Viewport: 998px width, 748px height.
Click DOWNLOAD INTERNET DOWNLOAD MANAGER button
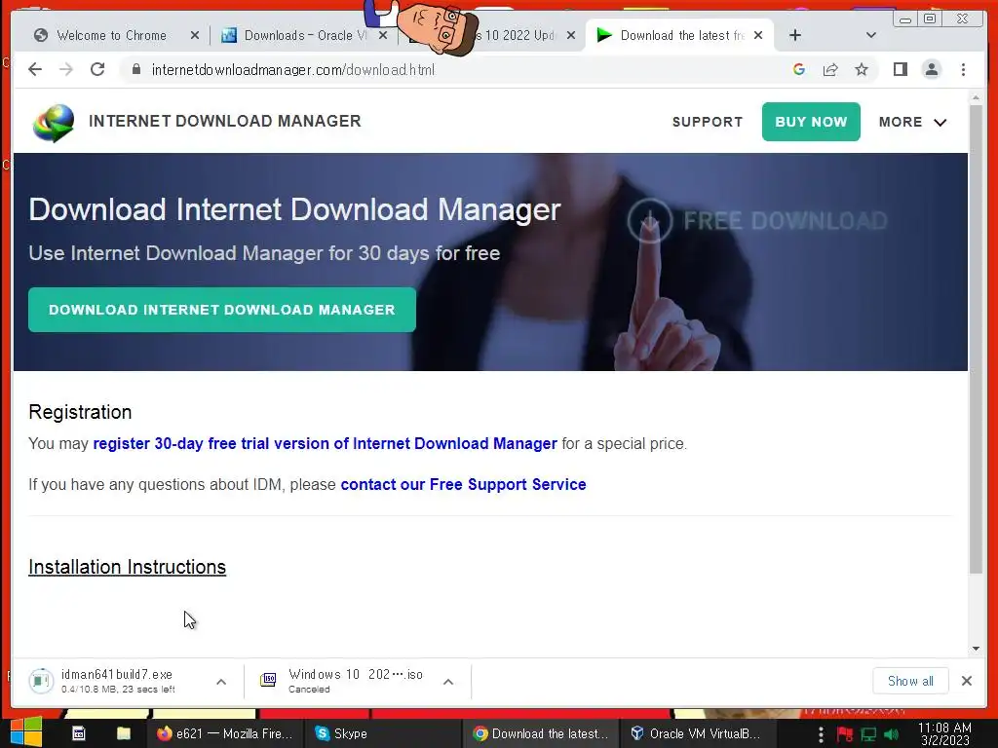point(222,310)
